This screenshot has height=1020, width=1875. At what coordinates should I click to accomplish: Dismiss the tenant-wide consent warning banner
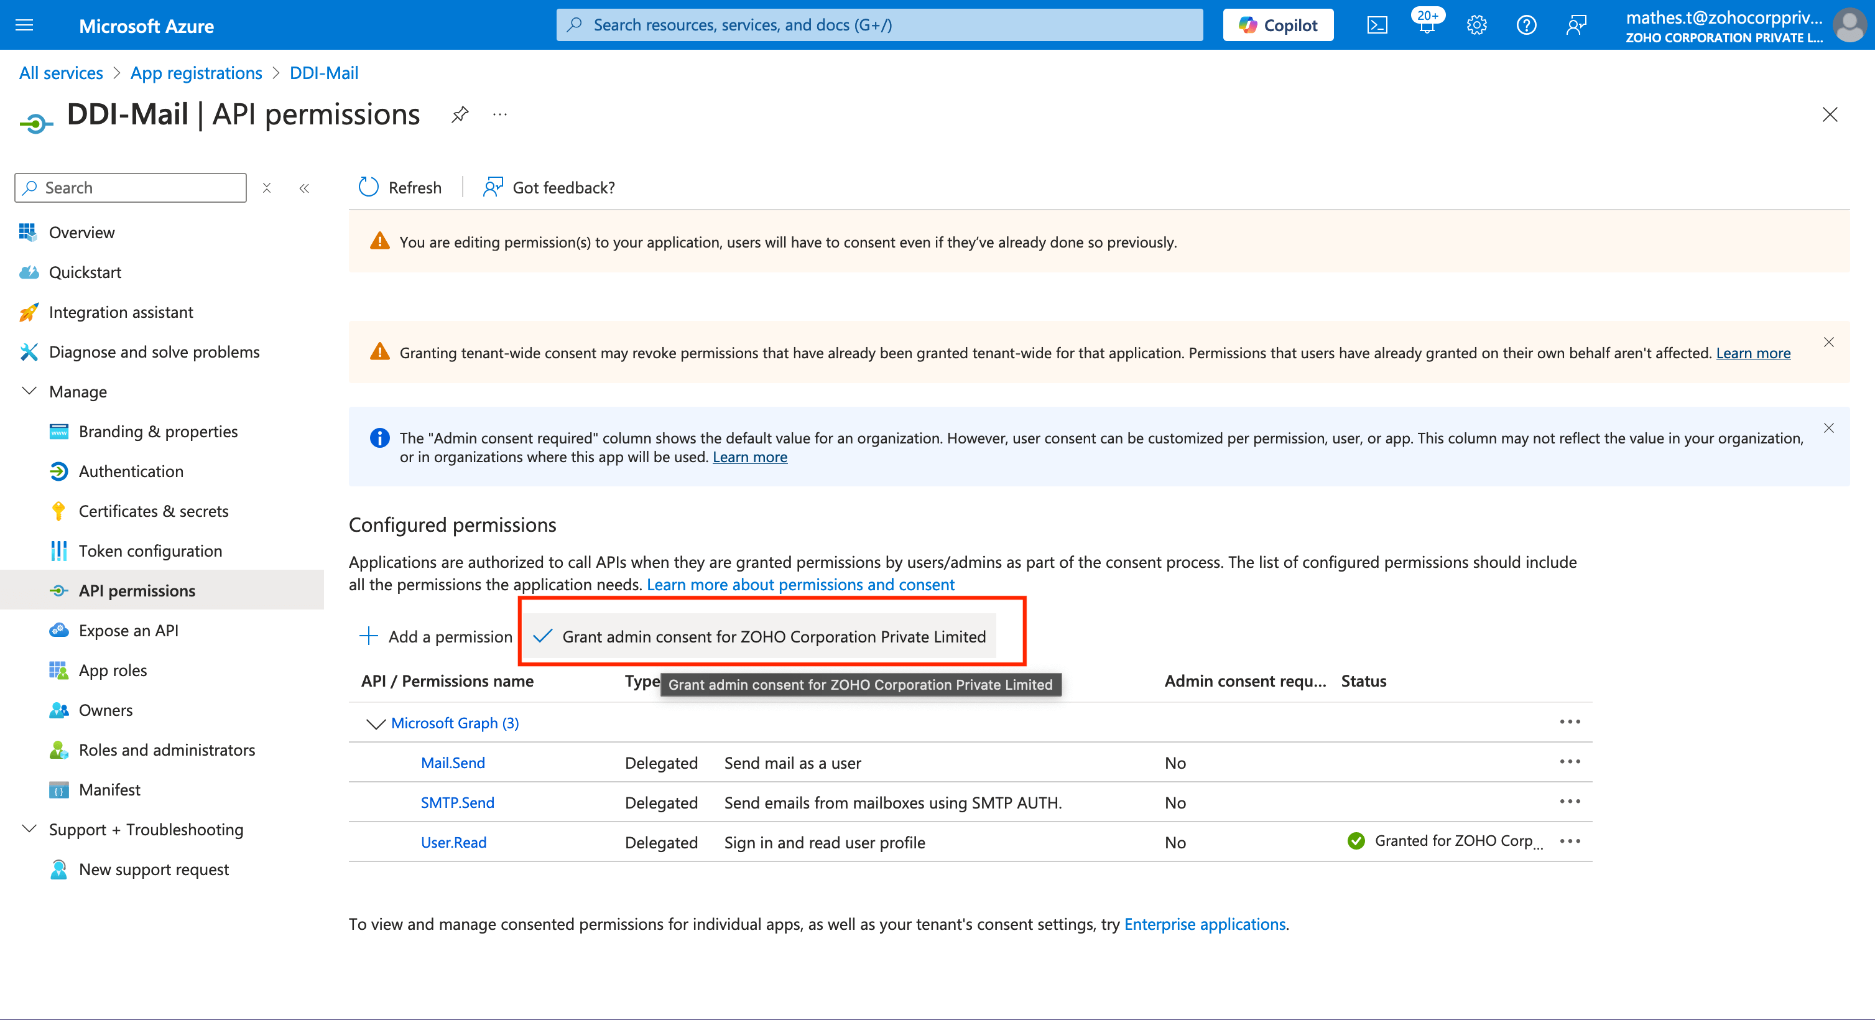[1828, 342]
